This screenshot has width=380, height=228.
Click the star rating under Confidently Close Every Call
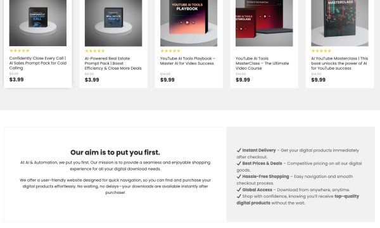point(20,51)
